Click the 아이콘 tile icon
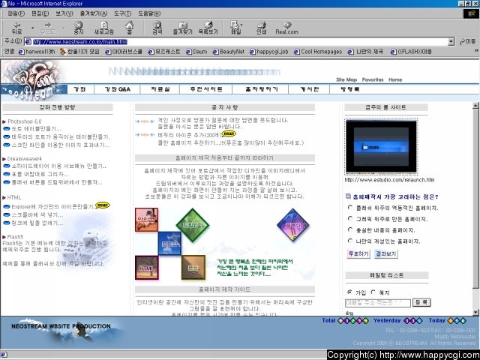This screenshot has height=360, width=480. (147, 220)
